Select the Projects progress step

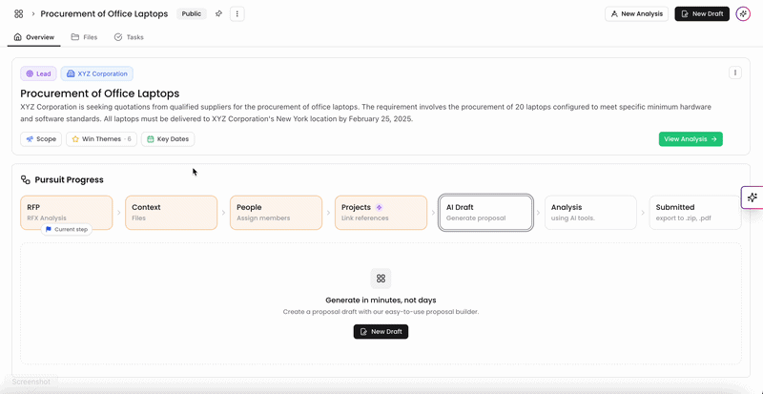click(381, 213)
